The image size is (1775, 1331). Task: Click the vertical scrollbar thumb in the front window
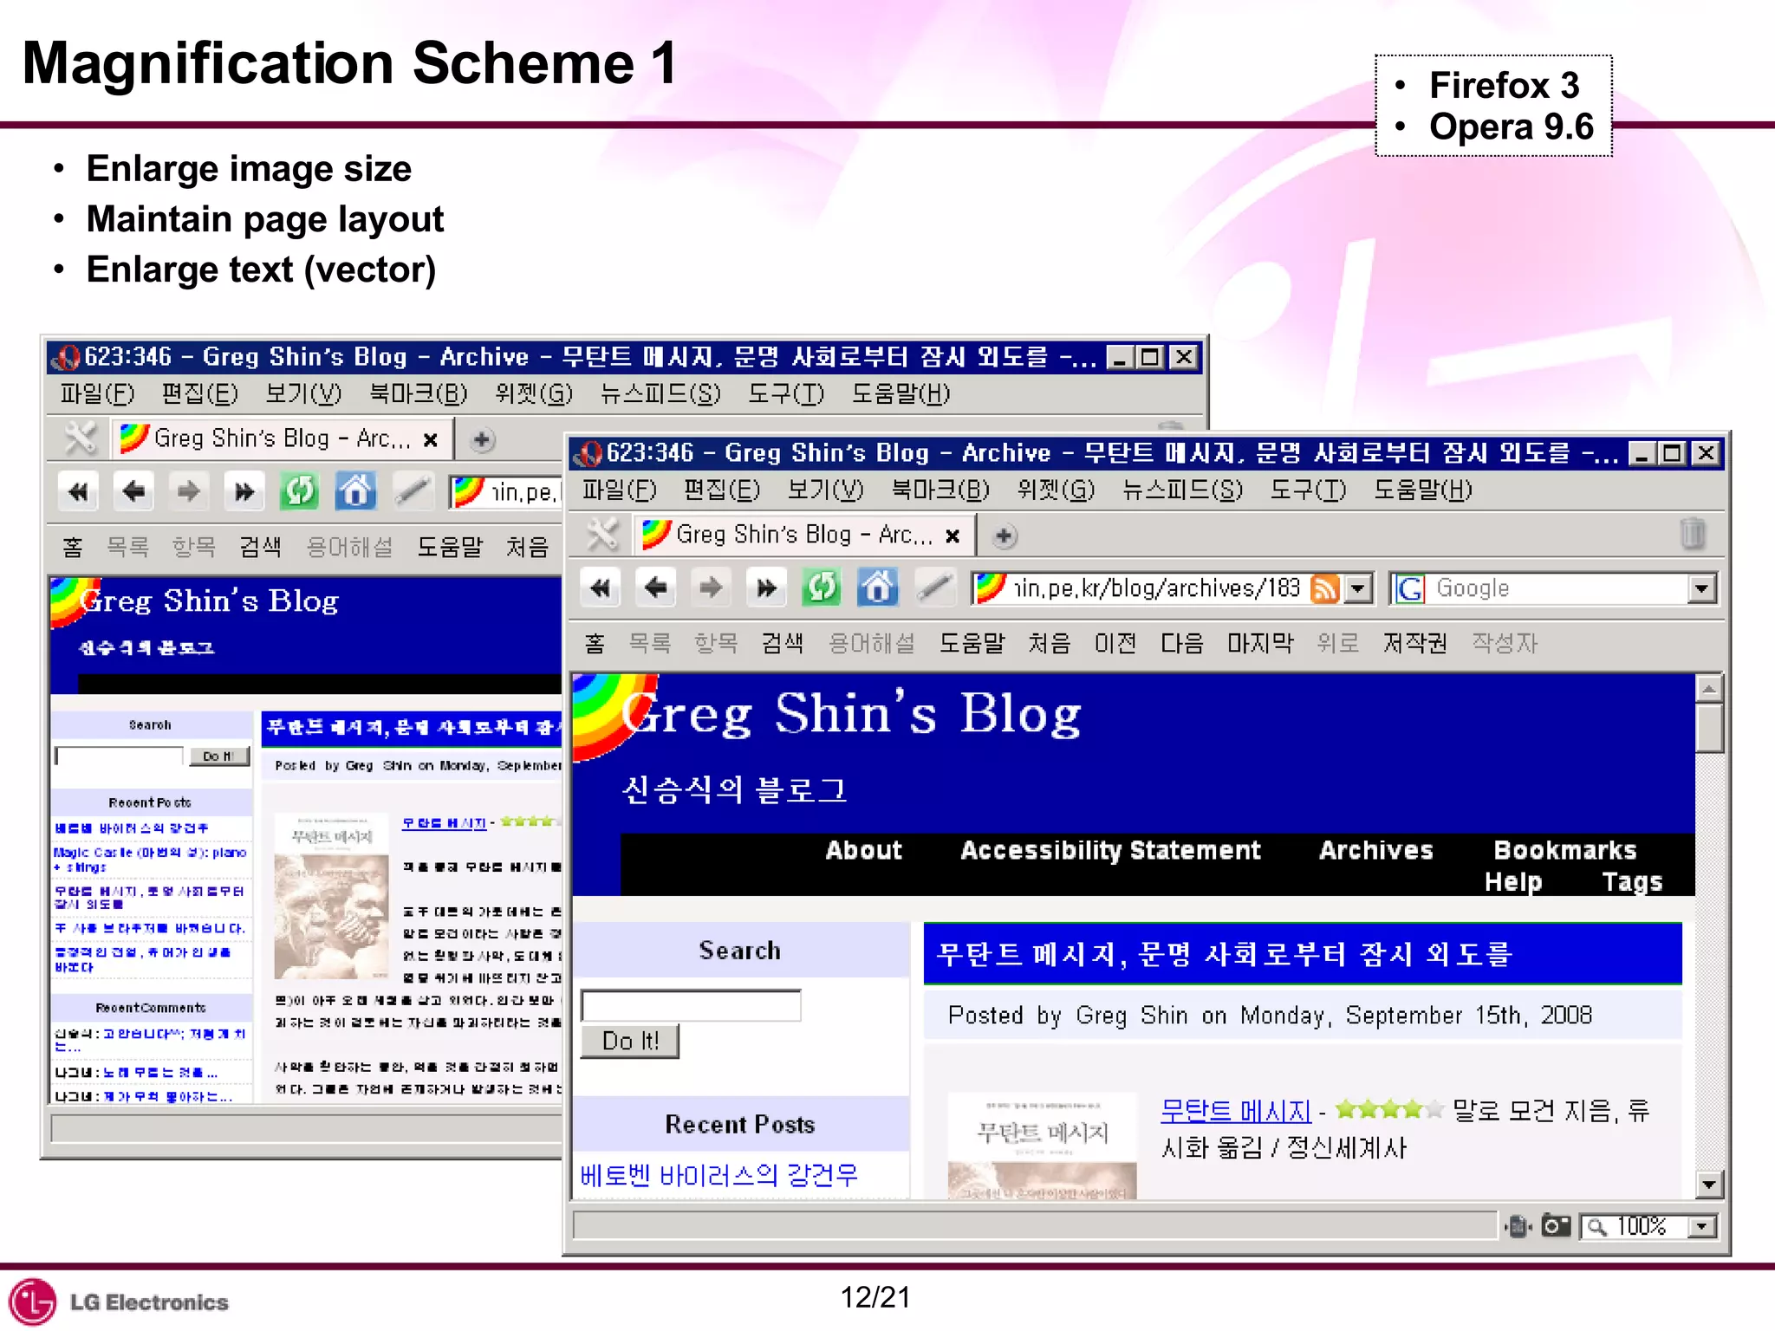(x=1708, y=729)
